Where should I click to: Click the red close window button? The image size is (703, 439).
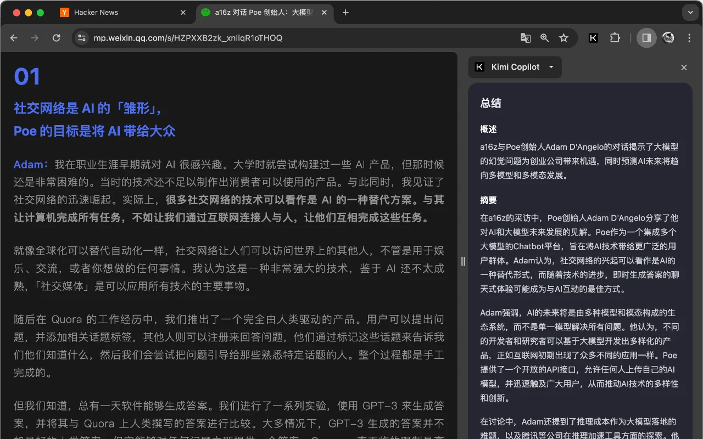coord(16,12)
